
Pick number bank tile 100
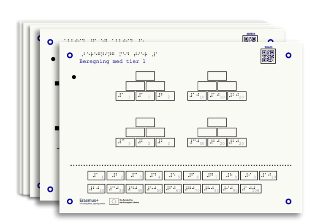click(251, 189)
